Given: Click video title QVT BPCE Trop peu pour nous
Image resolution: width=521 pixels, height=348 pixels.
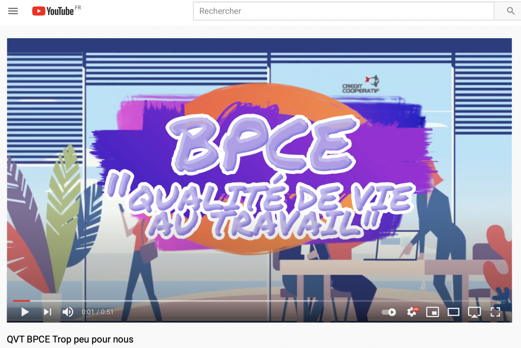Looking at the screenshot, I should (70, 339).
